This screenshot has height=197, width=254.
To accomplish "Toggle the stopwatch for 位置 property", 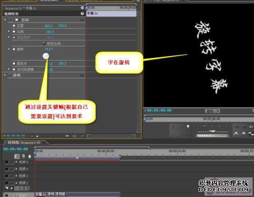I will click(x=14, y=26).
